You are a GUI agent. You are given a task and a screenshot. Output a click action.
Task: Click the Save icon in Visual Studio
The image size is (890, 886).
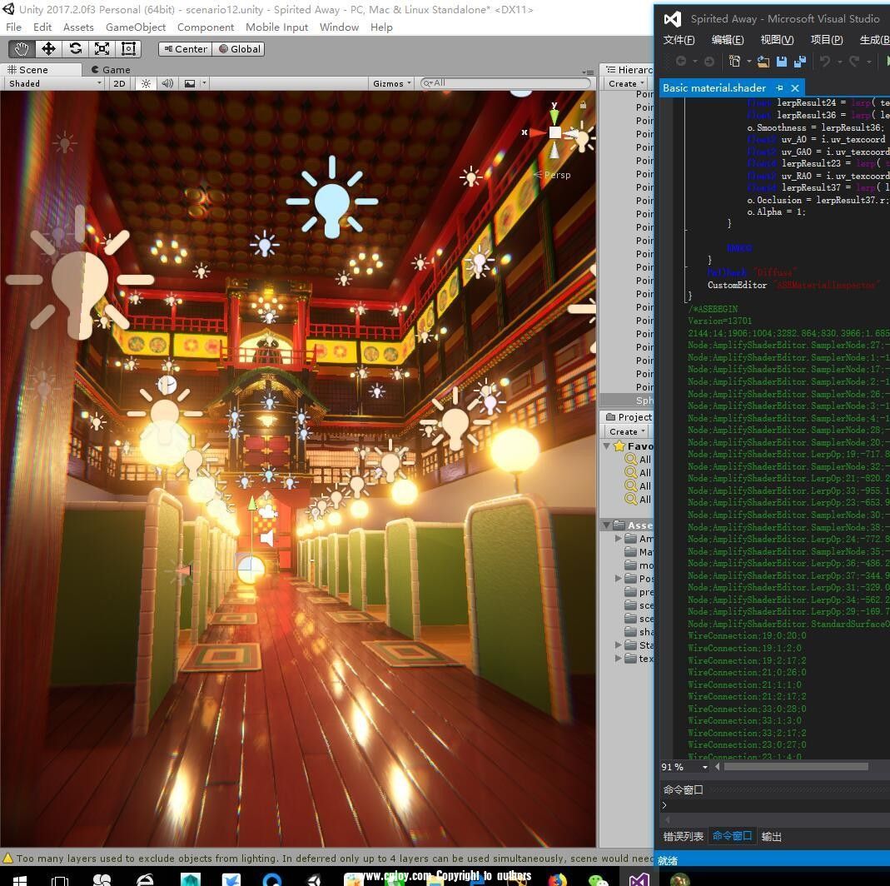(x=782, y=62)
